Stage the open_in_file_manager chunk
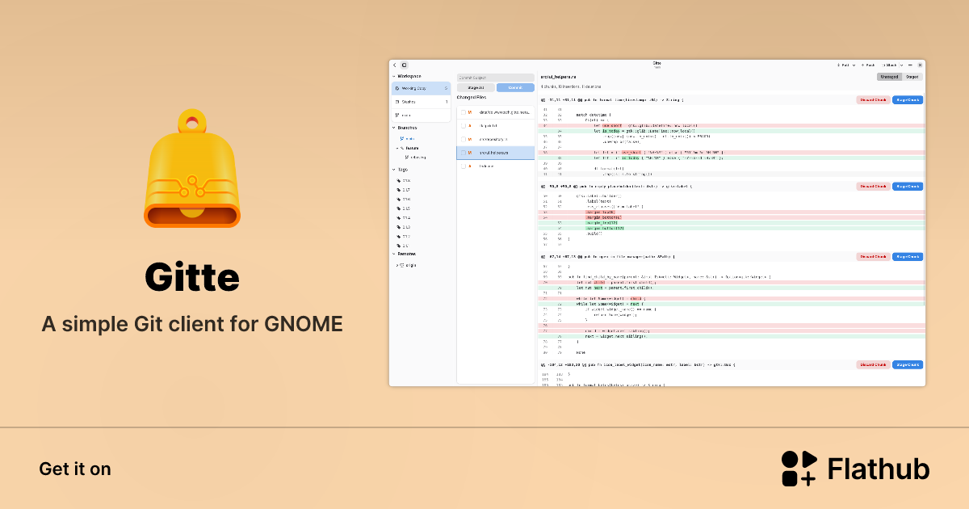 coord(908,257)
